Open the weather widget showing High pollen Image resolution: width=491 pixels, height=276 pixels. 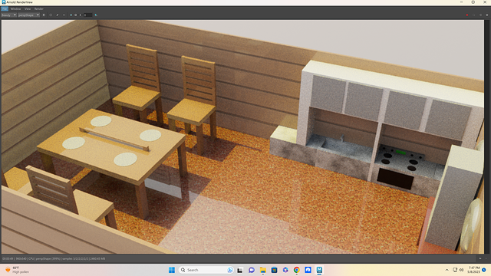coord(17,270)
